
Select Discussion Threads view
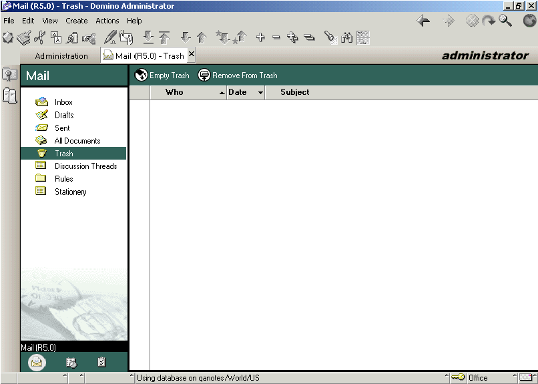85,166
